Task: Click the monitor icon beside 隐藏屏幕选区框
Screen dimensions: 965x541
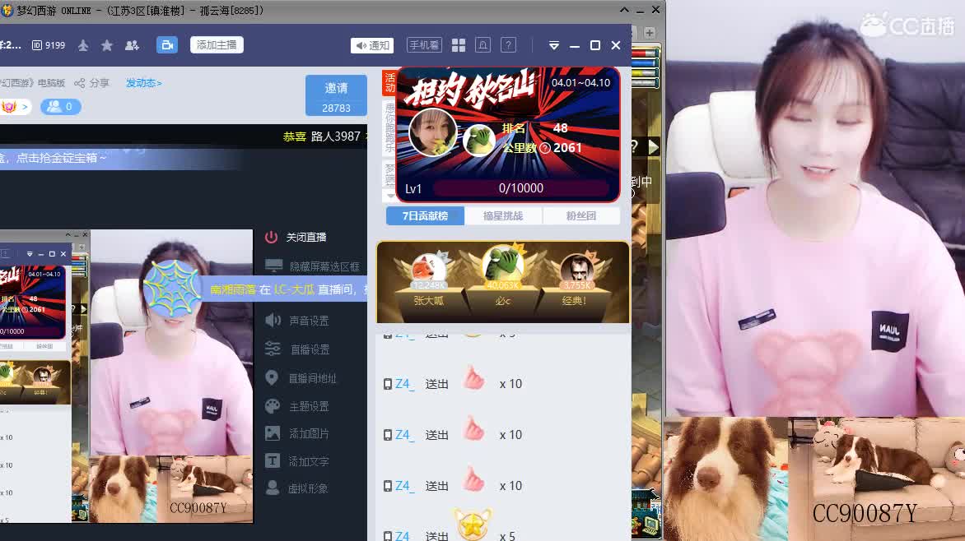Action: click(273, 266)
